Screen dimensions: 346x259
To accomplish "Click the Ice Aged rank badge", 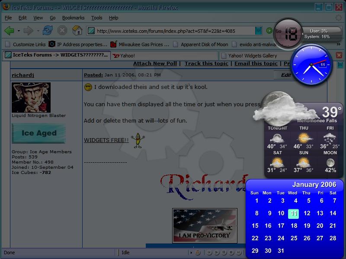I will [x=38, y=133].
